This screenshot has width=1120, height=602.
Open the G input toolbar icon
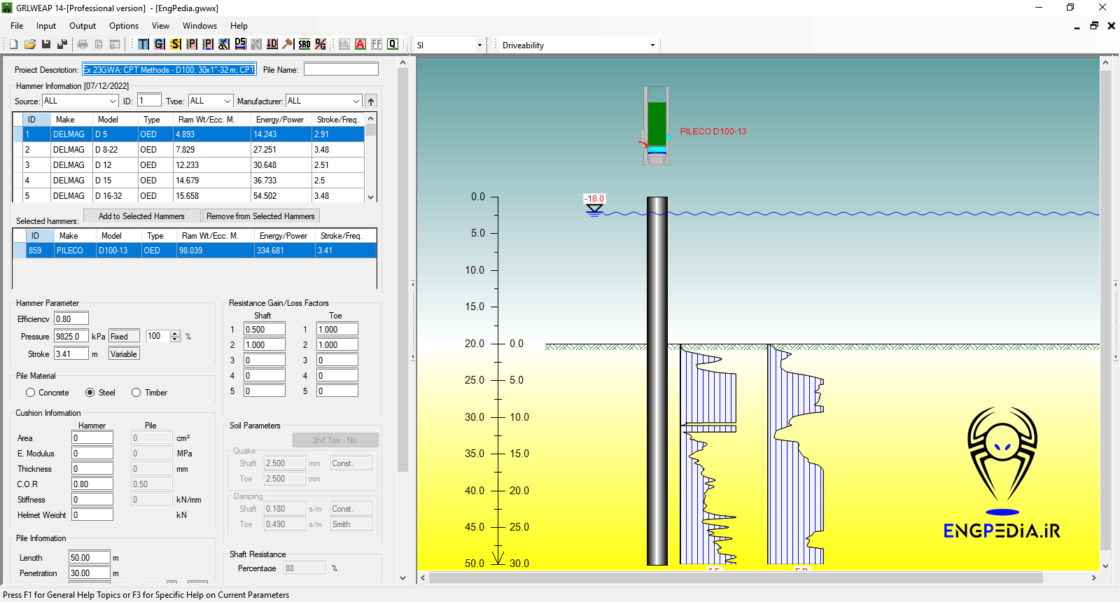tap(160, 44)
